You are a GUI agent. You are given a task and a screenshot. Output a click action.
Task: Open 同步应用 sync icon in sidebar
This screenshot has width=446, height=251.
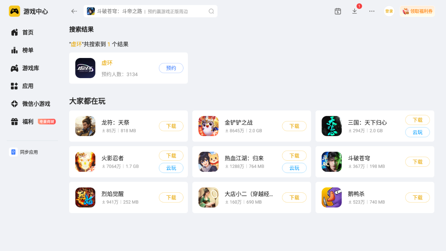point(13,152)
